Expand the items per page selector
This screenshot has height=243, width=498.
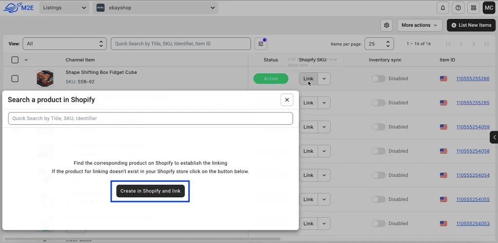click(379, 44)
